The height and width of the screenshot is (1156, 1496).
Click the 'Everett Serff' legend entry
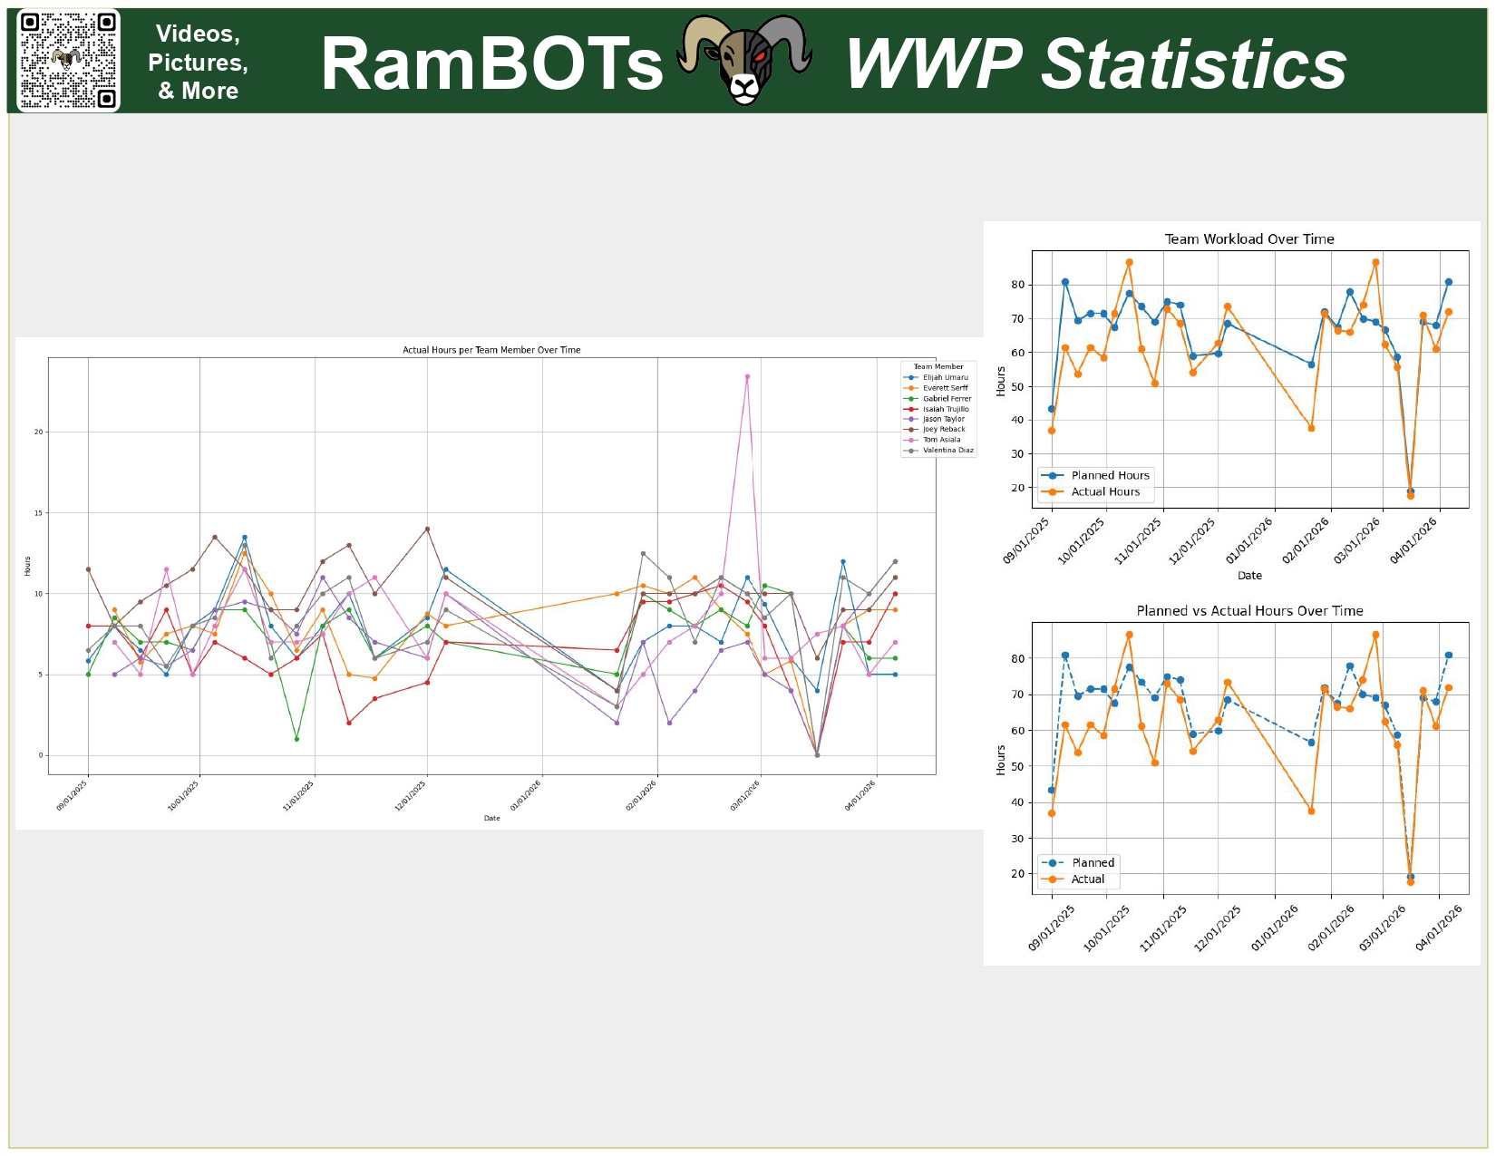click(937, 388)
